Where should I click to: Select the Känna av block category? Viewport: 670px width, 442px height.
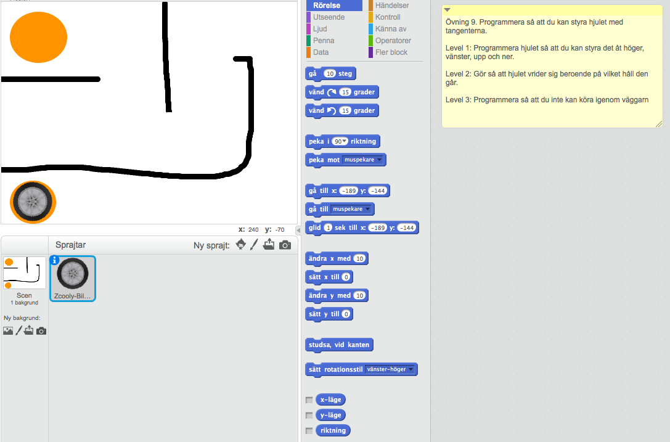click(x=391, y=29)
